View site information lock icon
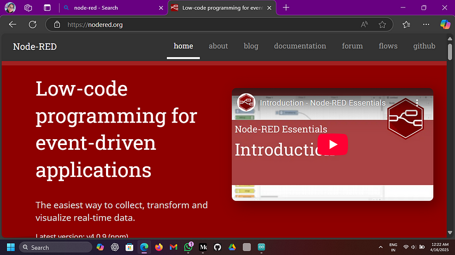 (57, 24)
